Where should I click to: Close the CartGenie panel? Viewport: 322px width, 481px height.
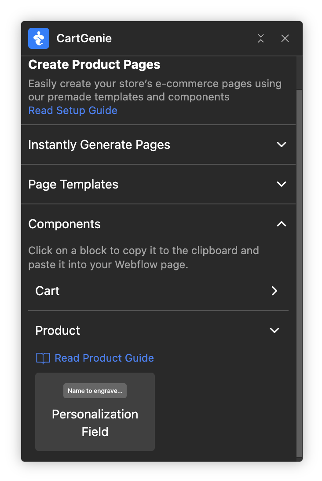285,38
